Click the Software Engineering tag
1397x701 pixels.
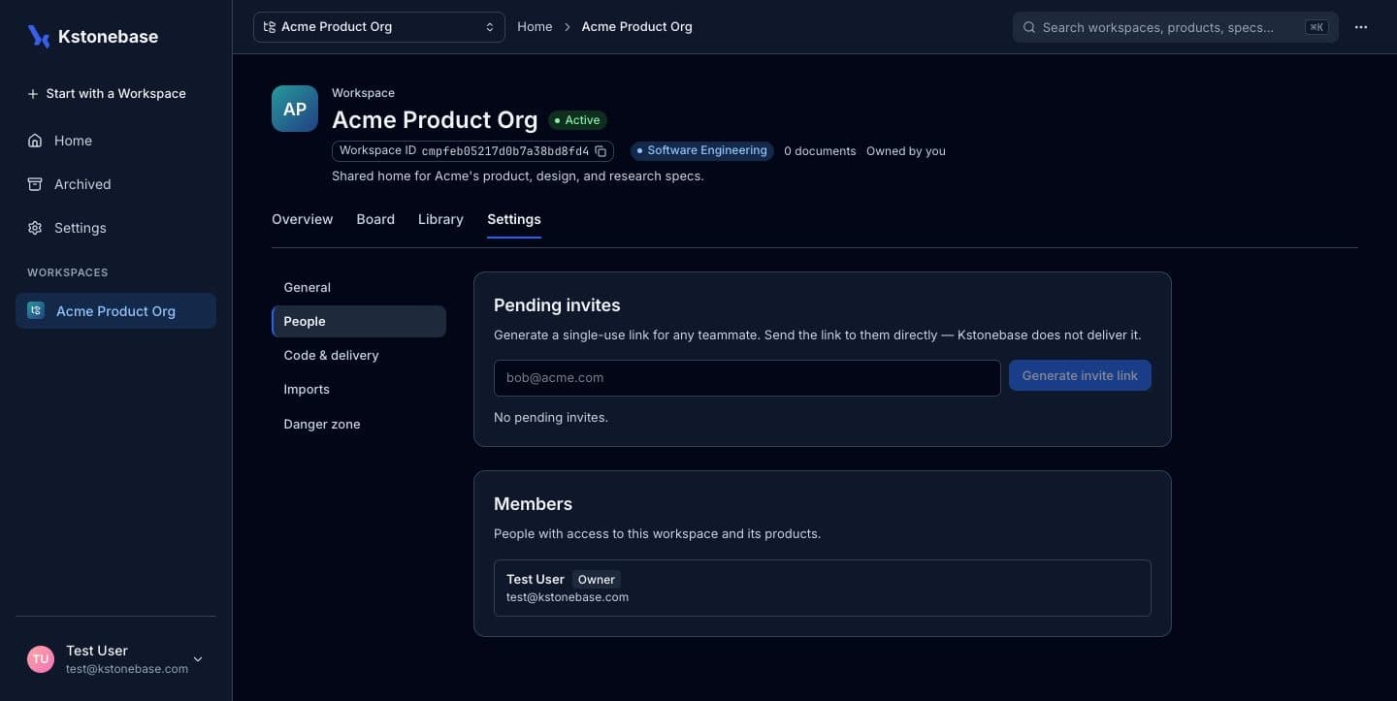pos(702,151)
